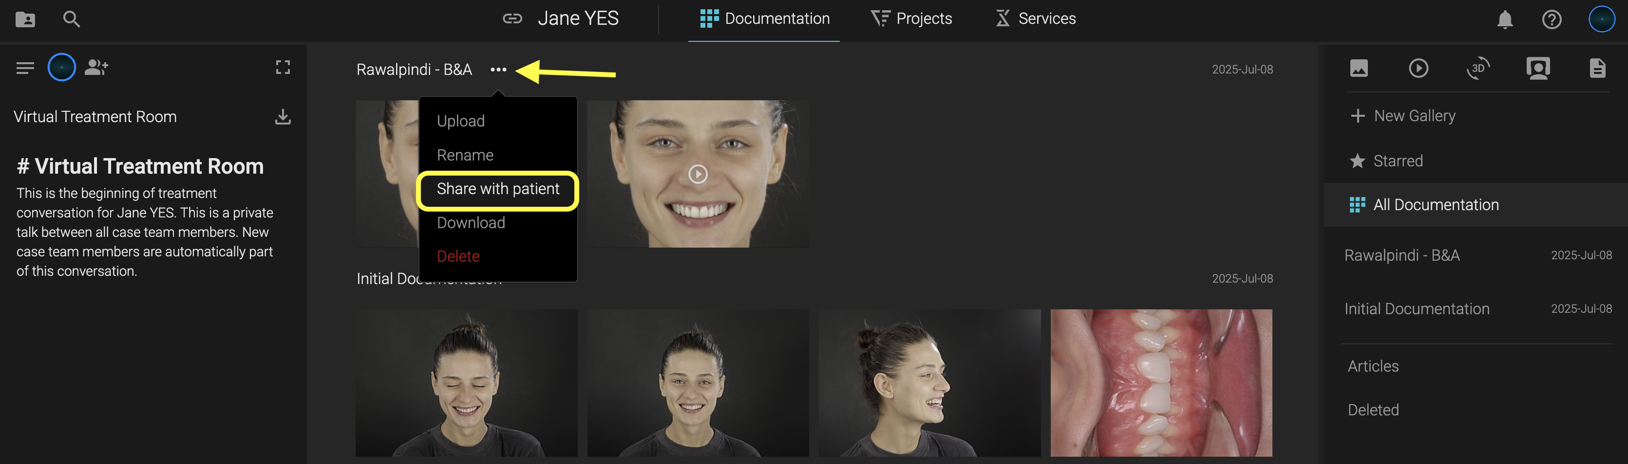Switch to the Documentation tab
Viewport: 1628px width, 464px height.
tap(764, 19)
